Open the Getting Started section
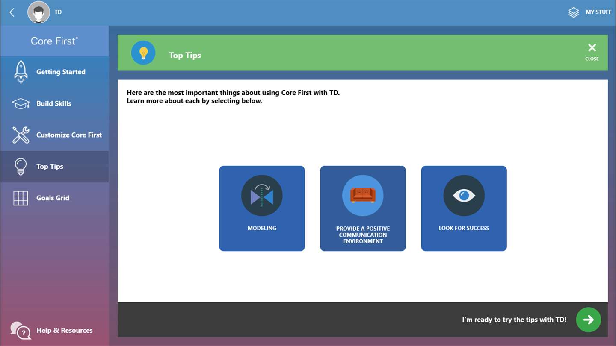Viewport: 616px width, 346px height. 54,72
